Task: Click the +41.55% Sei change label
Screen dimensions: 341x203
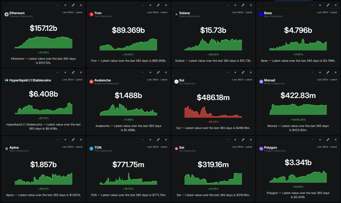Action: [213, 189]
